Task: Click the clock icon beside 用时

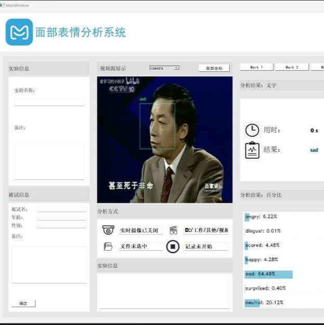Action: (252, 130)
